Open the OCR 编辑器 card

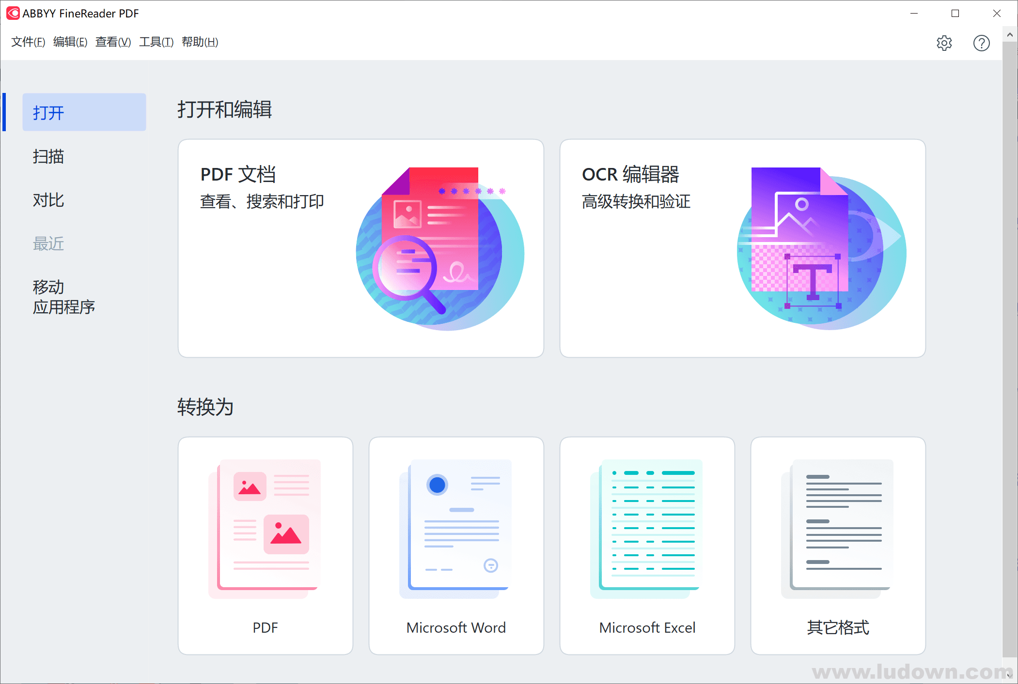coord(743,248)
